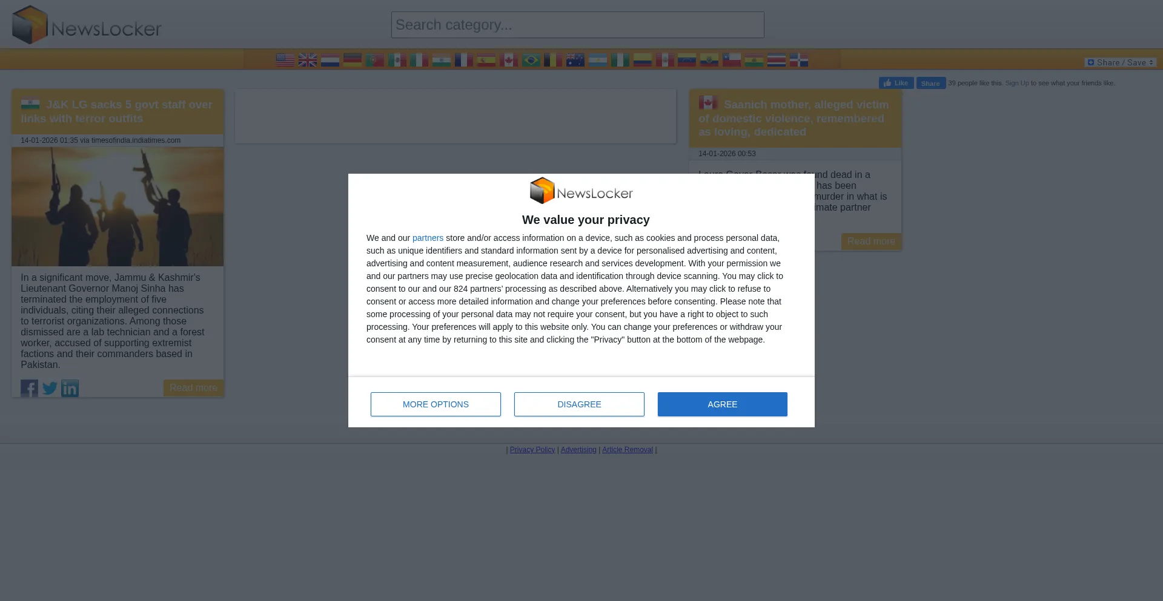The width and height of the screenshot is (1163, 601).
Task: Click the AGREE button
Action: coord(723,404)
